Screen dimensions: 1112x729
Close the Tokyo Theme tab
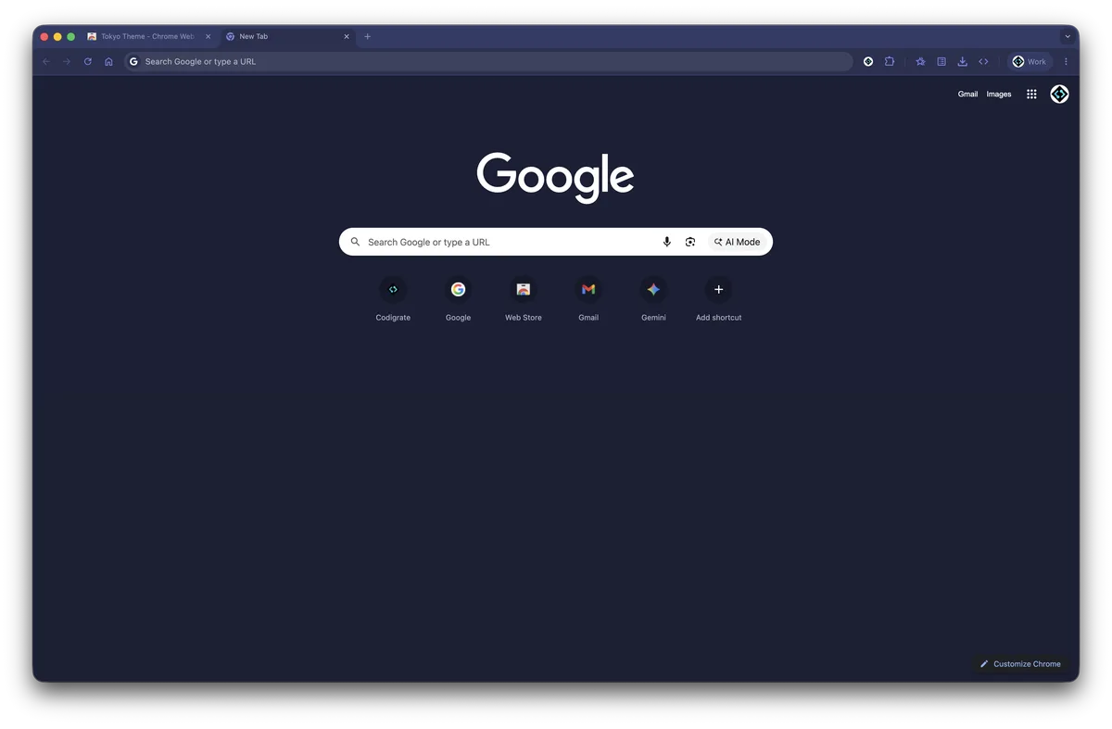pyautogui.click(x=208, y=37)
